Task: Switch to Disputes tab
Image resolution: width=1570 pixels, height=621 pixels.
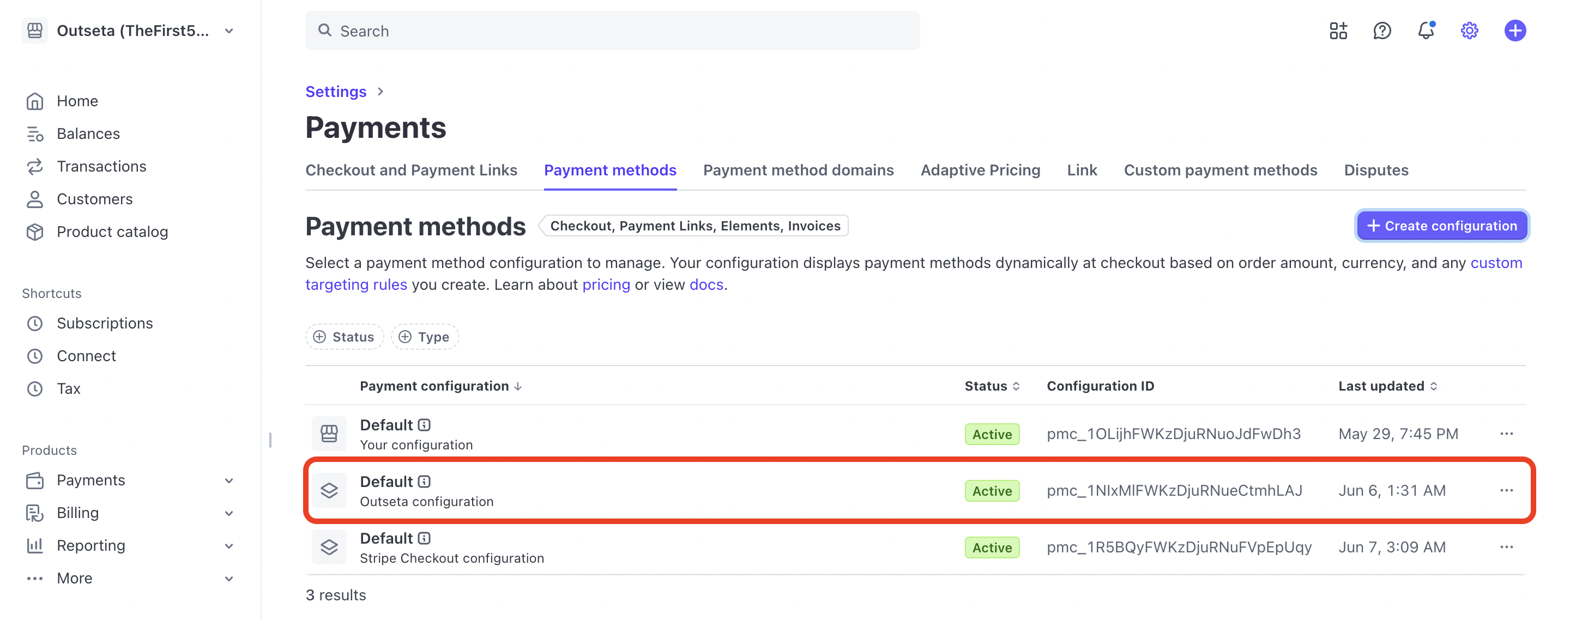Action: point(1375,170)
